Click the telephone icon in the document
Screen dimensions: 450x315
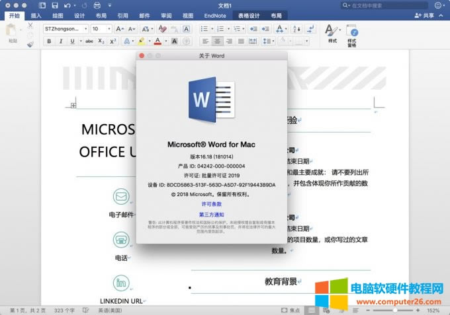(x=120, y=239)
